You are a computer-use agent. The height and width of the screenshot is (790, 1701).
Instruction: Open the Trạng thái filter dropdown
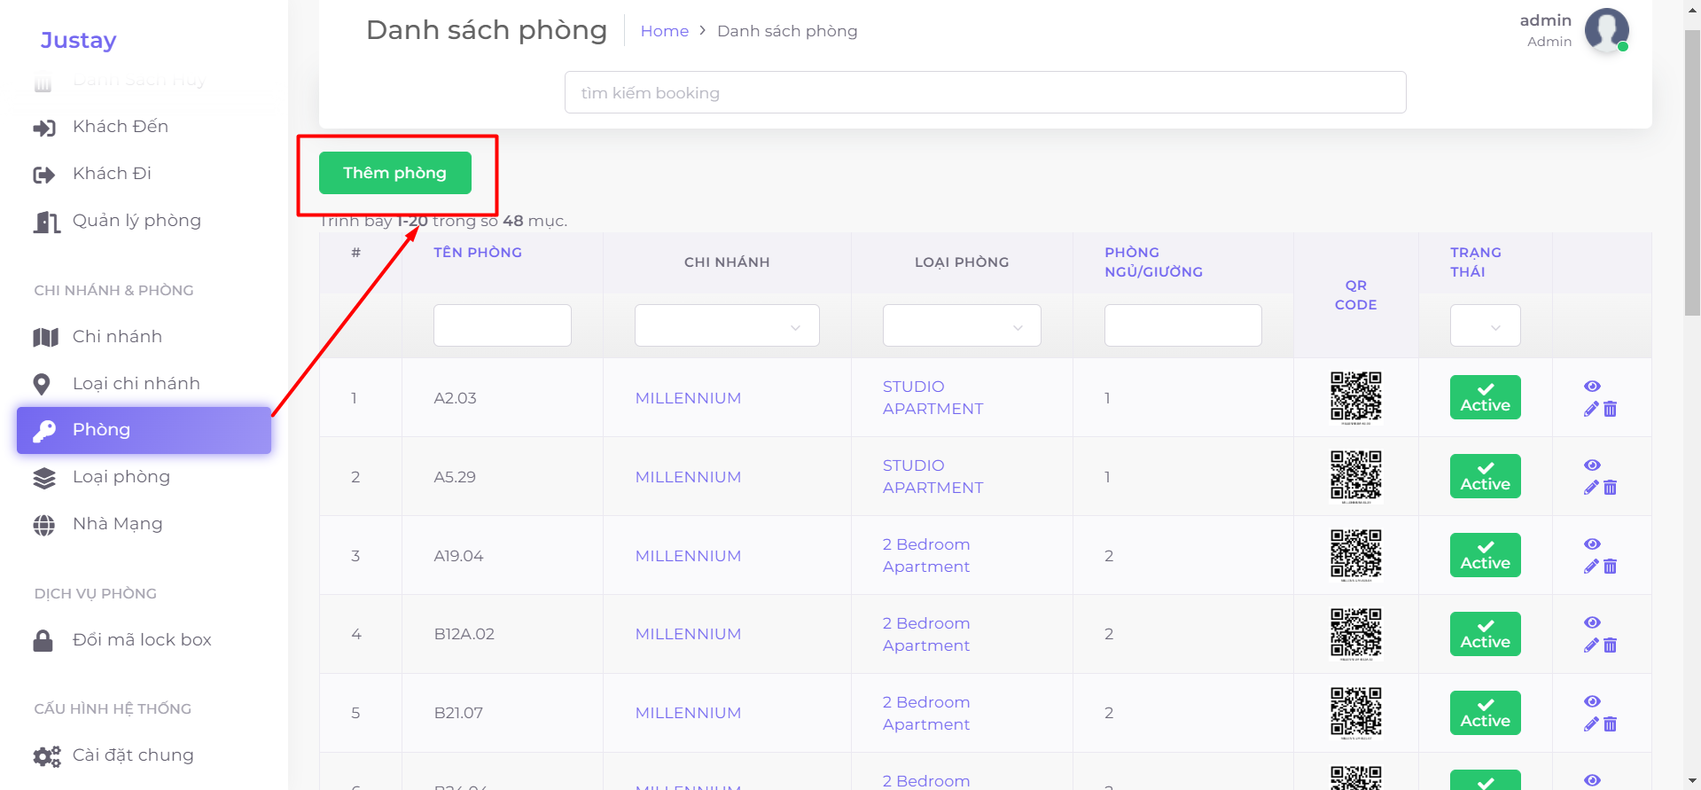tap(1485, 326)
